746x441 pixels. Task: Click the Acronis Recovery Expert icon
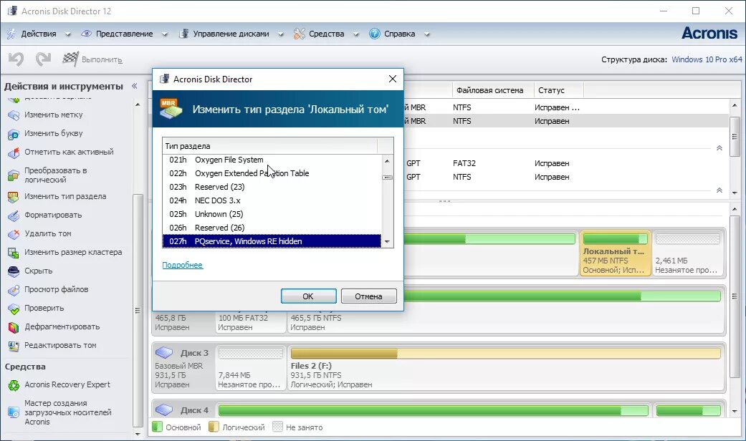point(14,385)
